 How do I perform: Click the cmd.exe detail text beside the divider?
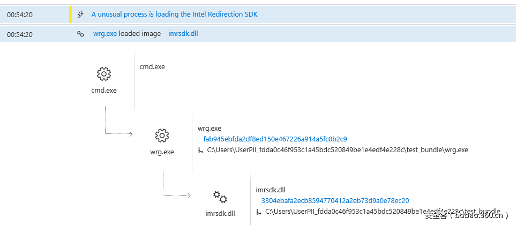pos(152,67)
